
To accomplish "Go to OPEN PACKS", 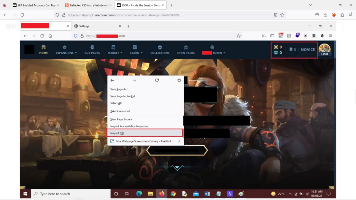I will pyautogui.click(x=186, y=50).
